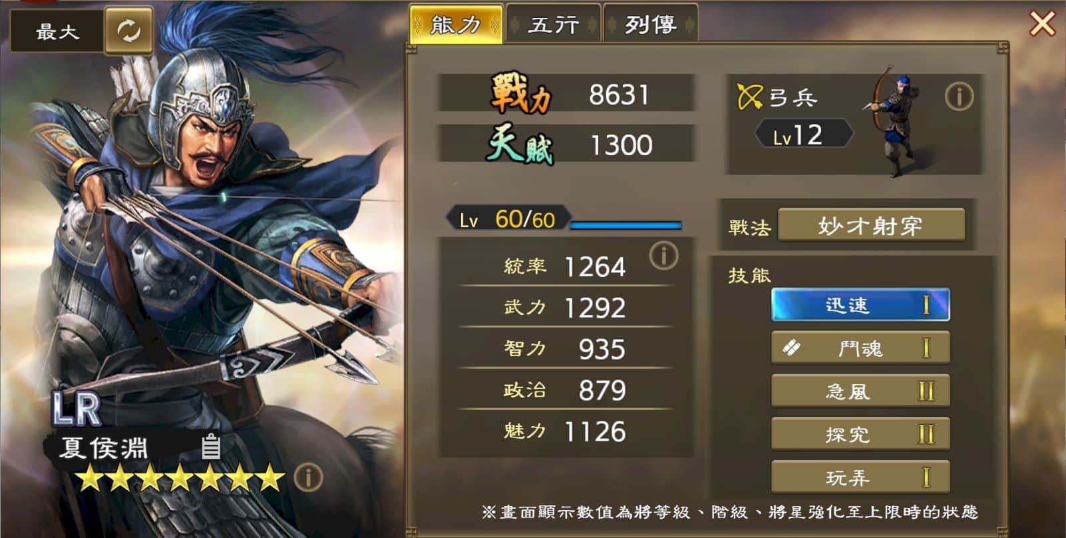
Task: Click the refresh arrows icon beside 最大
Action: pyautogui.click(x=128, y=30)
